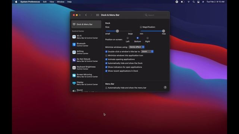Click the Wi-Fi icon in sidebar
The image size is (239, 134).
(x=74, y=37)
